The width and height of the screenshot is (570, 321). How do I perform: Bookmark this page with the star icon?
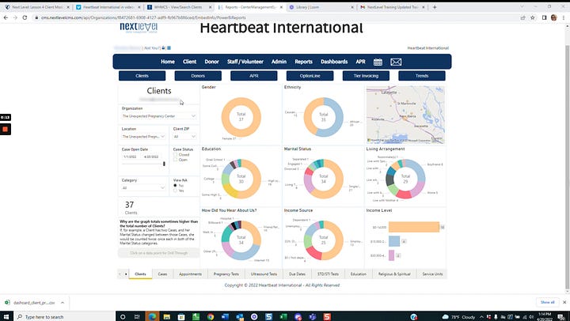pos(533,17)
